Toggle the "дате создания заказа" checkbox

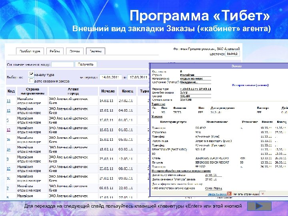coord(32,80)
